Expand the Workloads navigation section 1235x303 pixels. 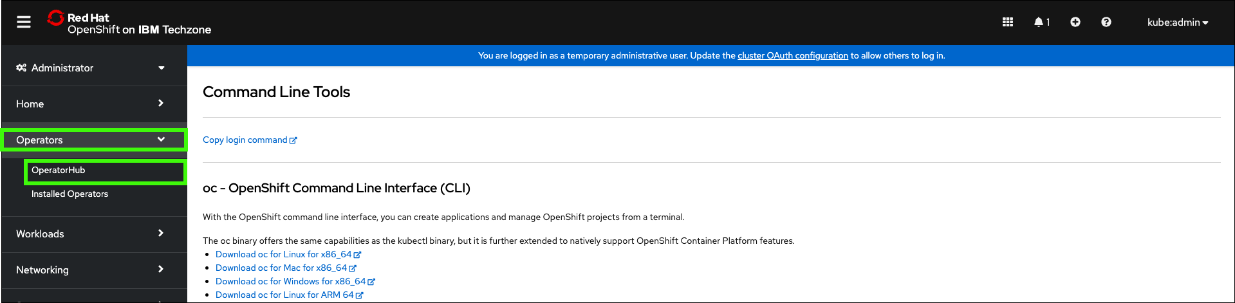coord(90,234)
